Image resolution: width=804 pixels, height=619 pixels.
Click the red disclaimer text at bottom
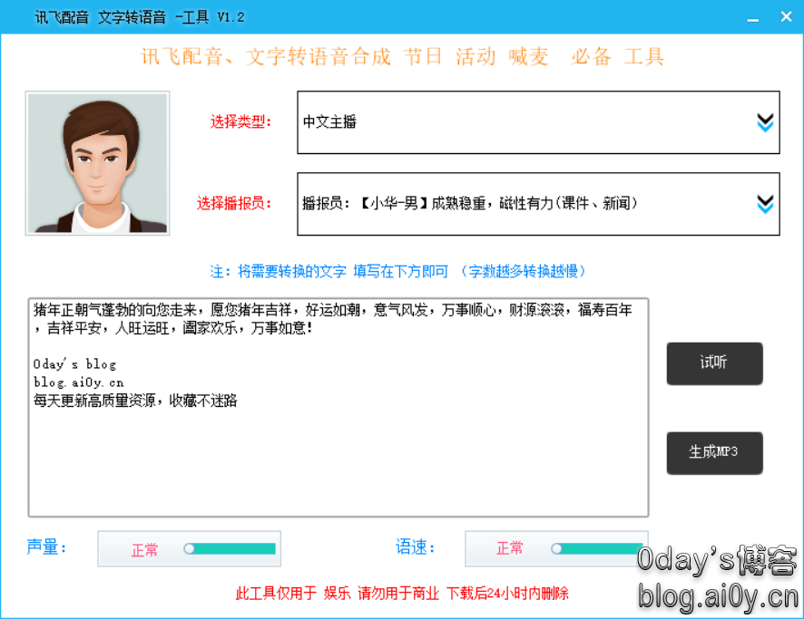[402, 594]
